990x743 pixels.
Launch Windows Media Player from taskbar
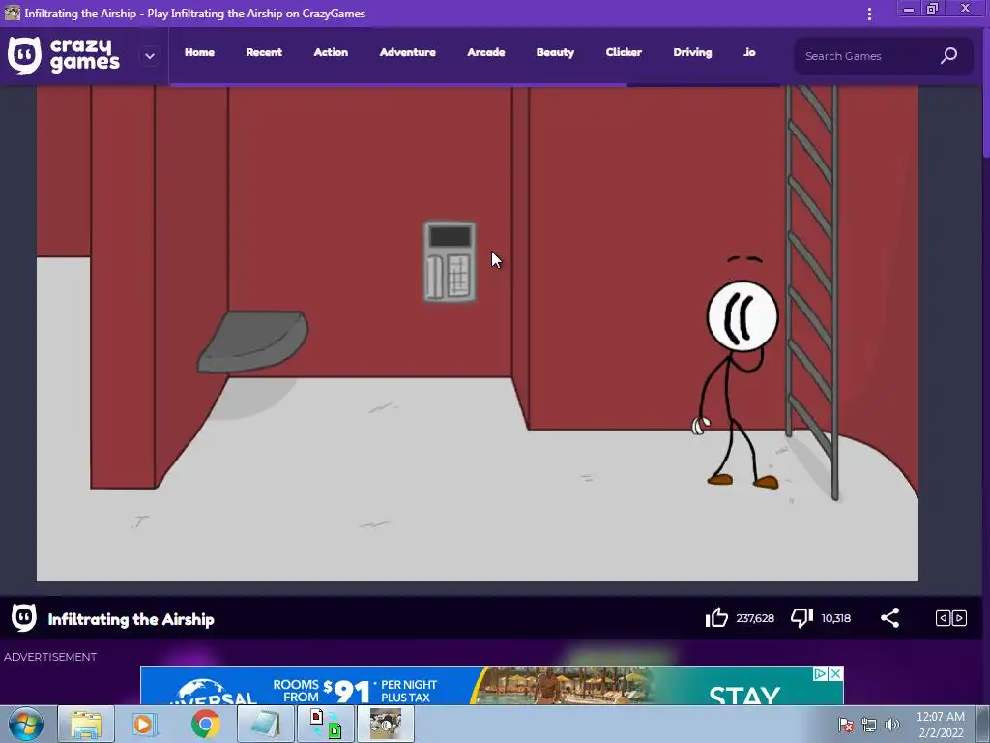click(143, 724)
